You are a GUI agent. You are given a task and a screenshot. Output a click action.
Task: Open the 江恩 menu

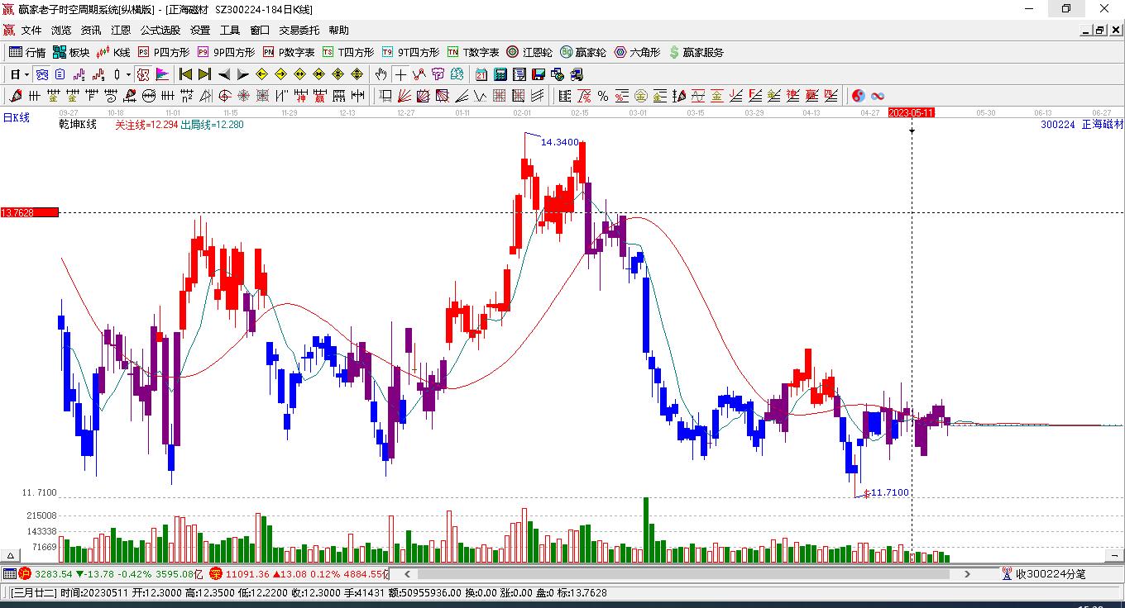coord(121,31)
